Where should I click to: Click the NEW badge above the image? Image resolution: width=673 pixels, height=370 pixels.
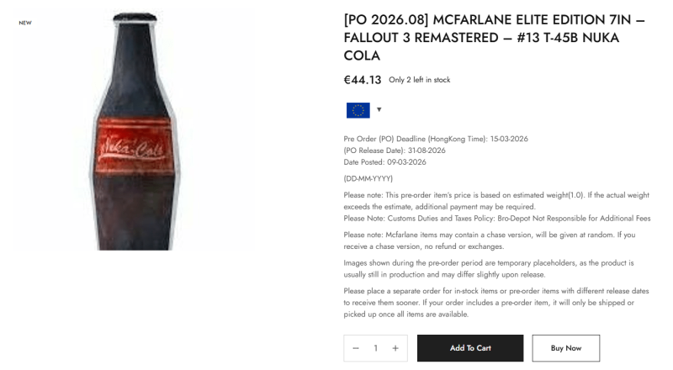click(x=25, y=23)
